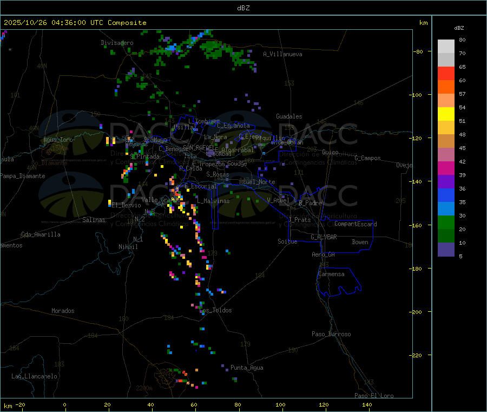Select the mauve 42-45 dBZ legend swatch
The image size is (487, 412).
[446, 155]
